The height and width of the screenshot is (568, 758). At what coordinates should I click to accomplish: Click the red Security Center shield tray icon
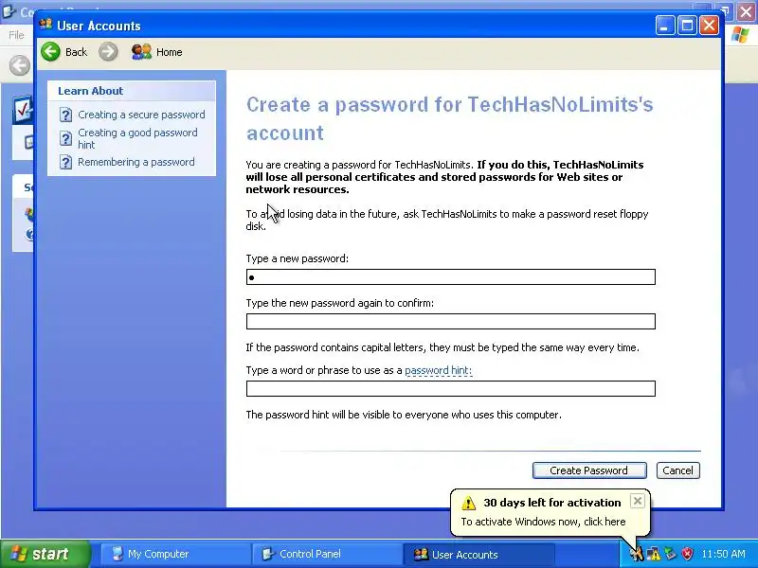pos(688,554)
